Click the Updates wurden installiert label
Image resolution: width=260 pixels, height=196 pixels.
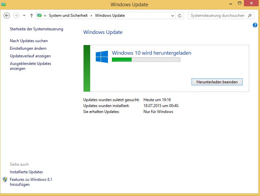pos(106,106)
